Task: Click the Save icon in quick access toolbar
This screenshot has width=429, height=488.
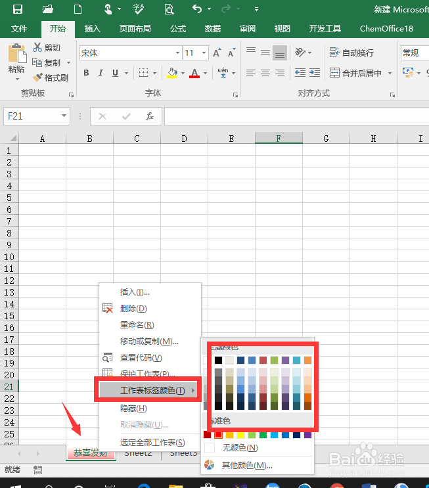Action: pyautogui.click(x=18, y=9)
